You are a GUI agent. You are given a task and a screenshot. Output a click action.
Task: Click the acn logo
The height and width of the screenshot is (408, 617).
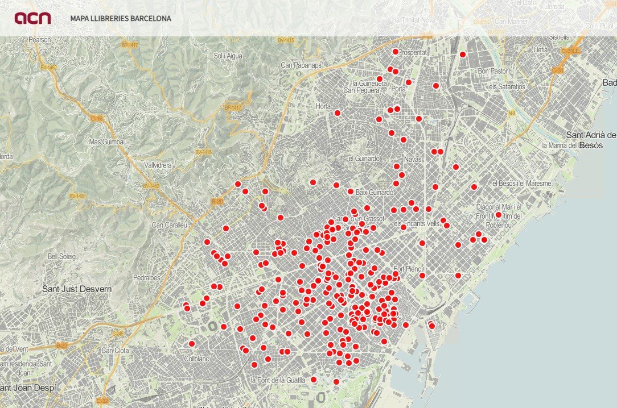click(x=32, y=18)
